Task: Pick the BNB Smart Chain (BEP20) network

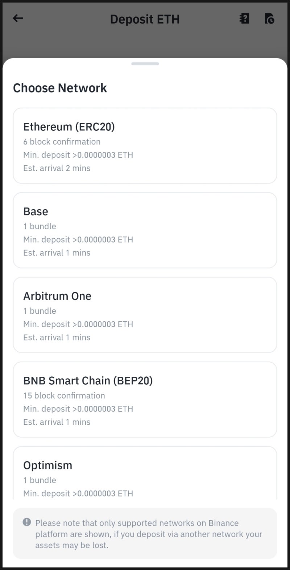Action: click(145, 399)
